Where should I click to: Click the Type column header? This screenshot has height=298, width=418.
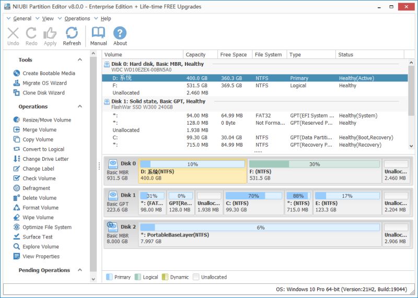point(311,54)
